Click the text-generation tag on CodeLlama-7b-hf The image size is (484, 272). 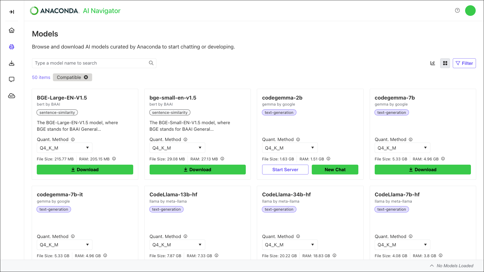392,209
